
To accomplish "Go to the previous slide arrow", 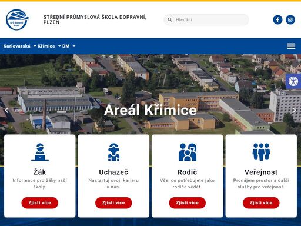I will click(6, 110).
